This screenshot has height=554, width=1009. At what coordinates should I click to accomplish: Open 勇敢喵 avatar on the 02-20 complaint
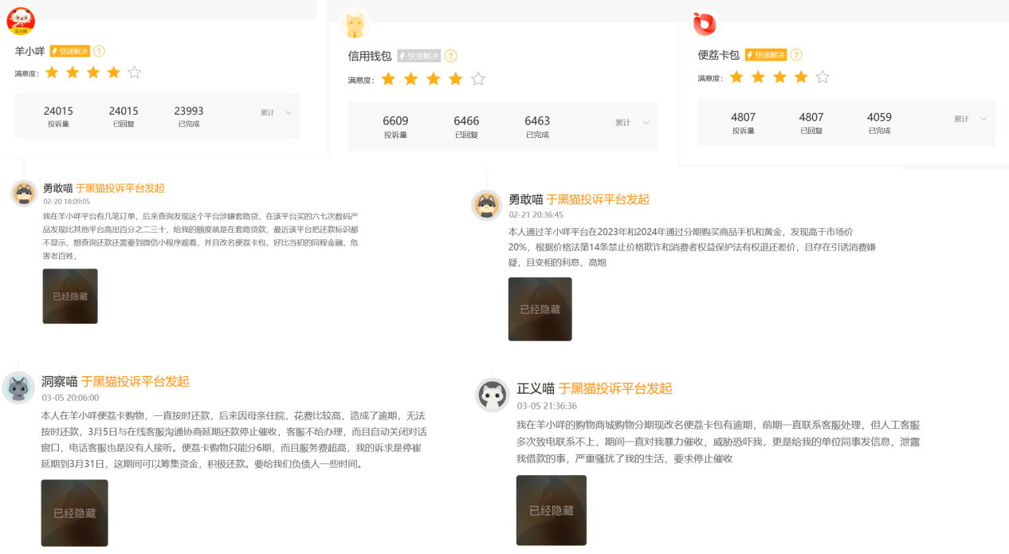point(25,193)
